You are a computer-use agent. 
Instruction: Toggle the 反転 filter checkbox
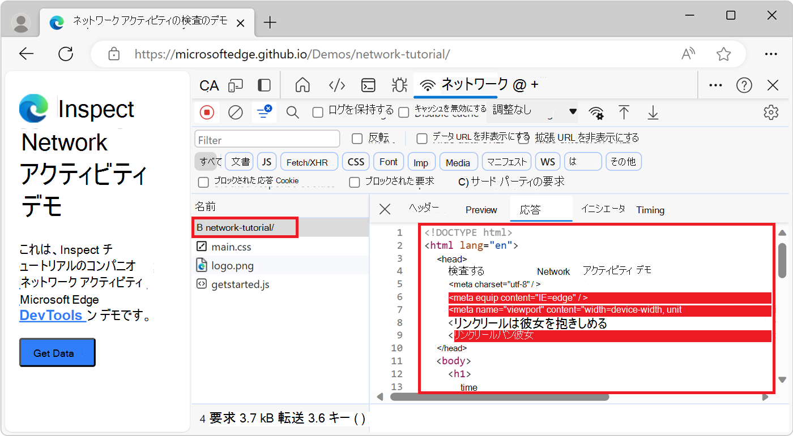click(x=356, y=138)
